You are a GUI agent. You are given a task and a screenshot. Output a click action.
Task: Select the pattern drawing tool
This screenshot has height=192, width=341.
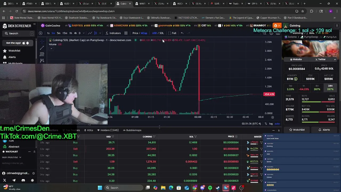(42, 61)
